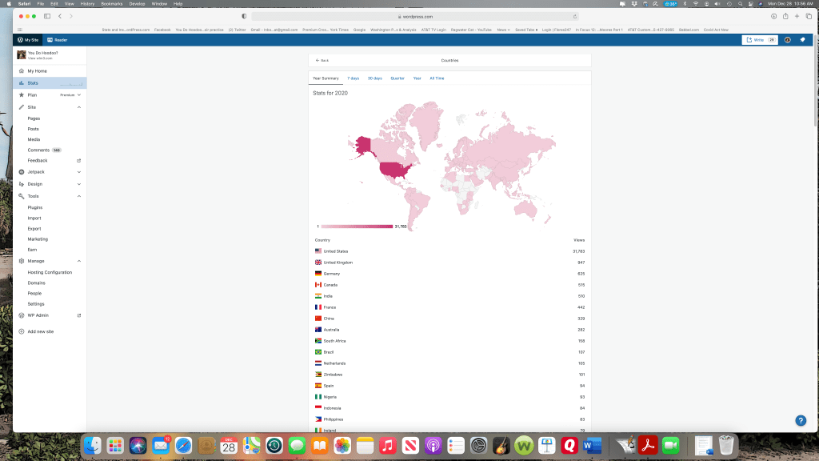Screen dimensions: 819x461
Task: Switch to the 30 days tab
Action: [x=374, y=78]
